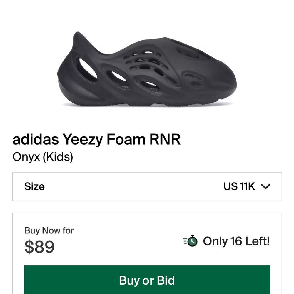Click the Size field label

(x=34, y=186)
